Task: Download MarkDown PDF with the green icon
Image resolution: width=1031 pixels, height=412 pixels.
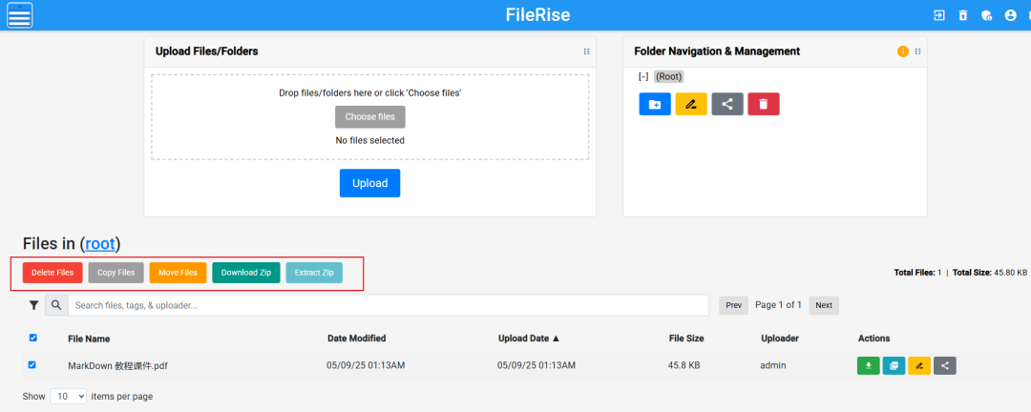Action: 869,365
